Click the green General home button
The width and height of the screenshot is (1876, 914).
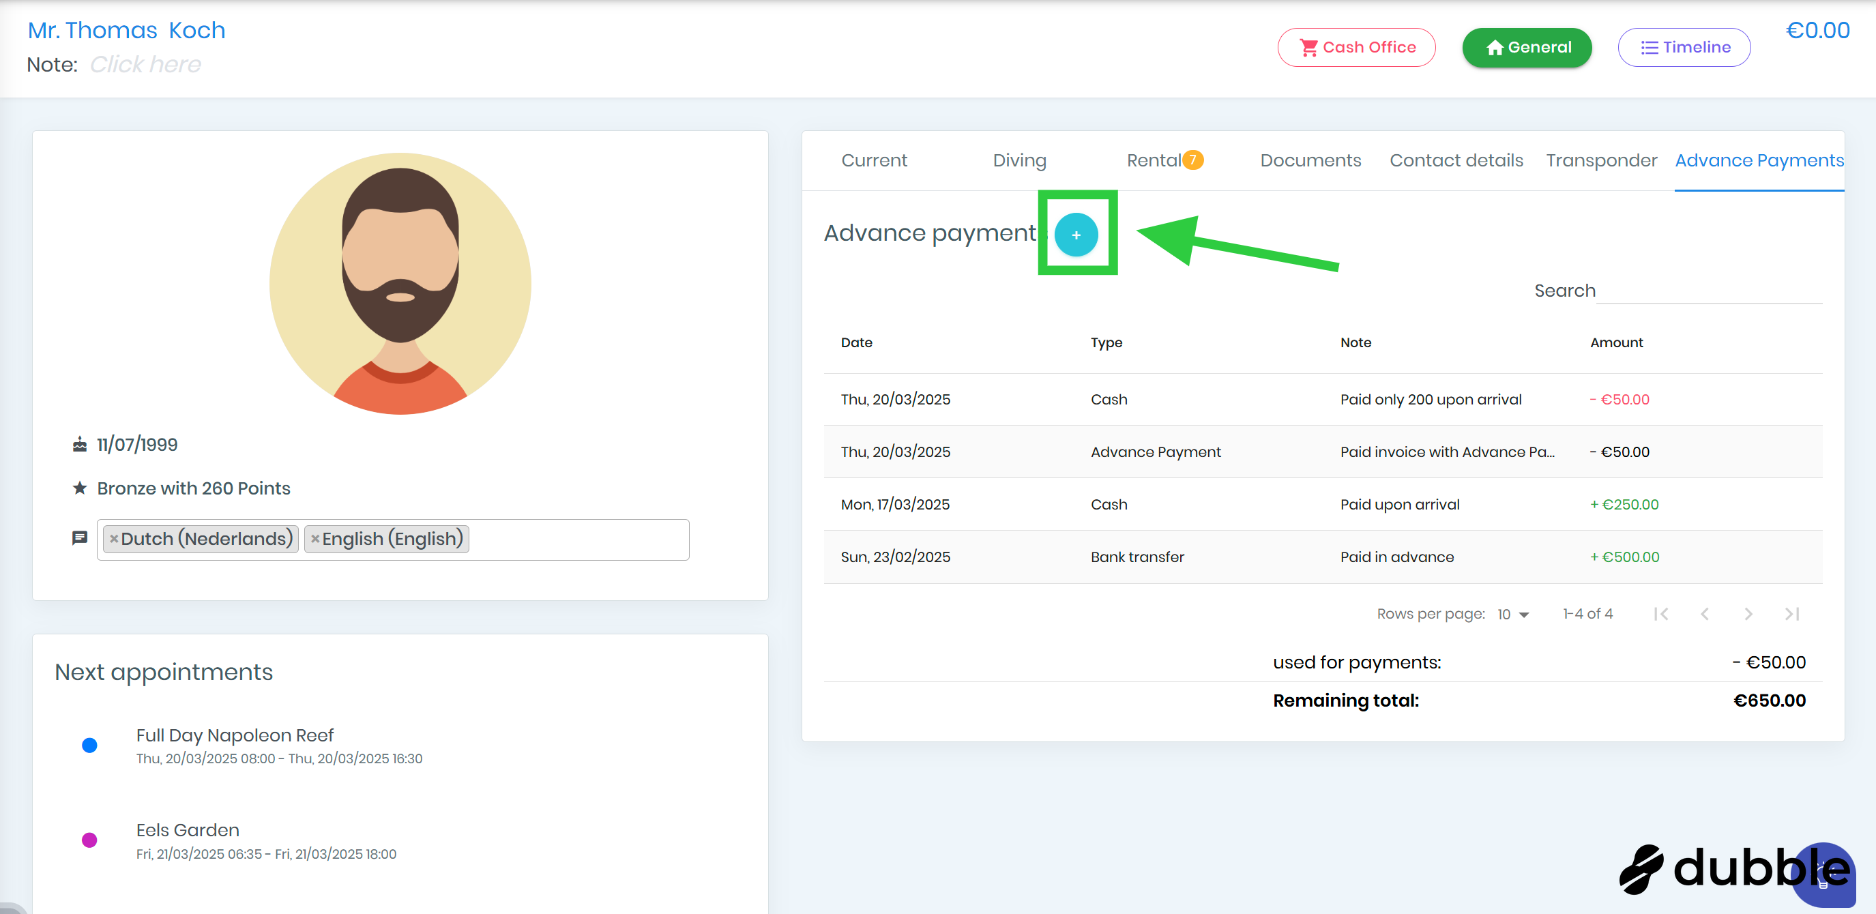pyautogui.click(x=1527, y=47)
